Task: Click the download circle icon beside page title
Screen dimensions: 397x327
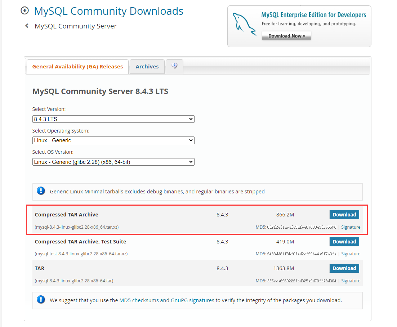Action: click(25, 11)
